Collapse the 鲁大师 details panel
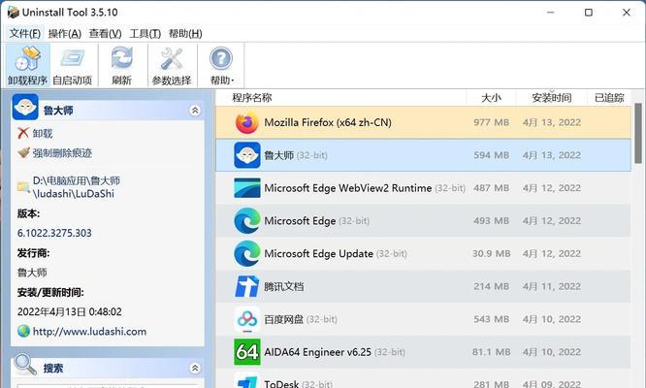 [195, 111]
